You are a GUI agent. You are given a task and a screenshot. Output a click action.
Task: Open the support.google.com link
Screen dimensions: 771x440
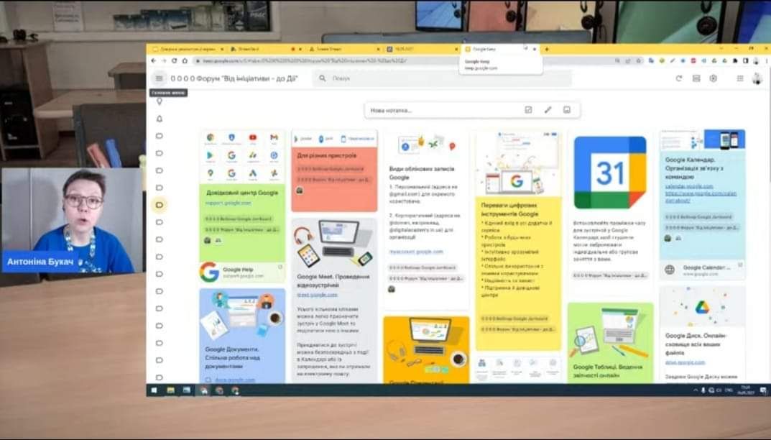pos(228,203)
